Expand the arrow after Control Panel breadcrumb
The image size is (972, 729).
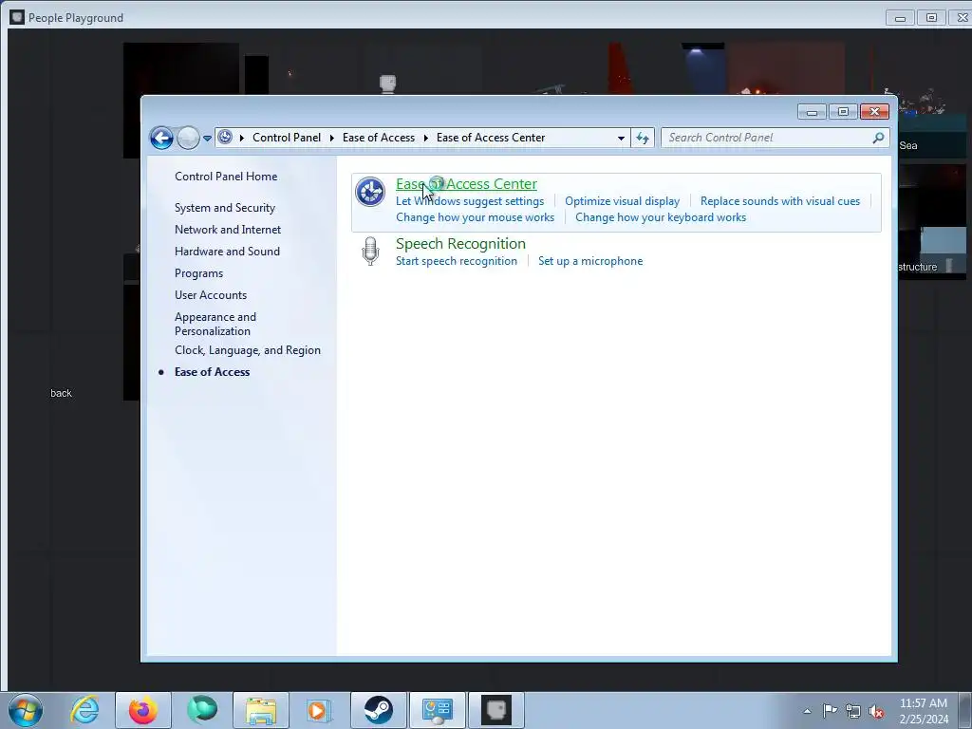(x=331, y=138)
